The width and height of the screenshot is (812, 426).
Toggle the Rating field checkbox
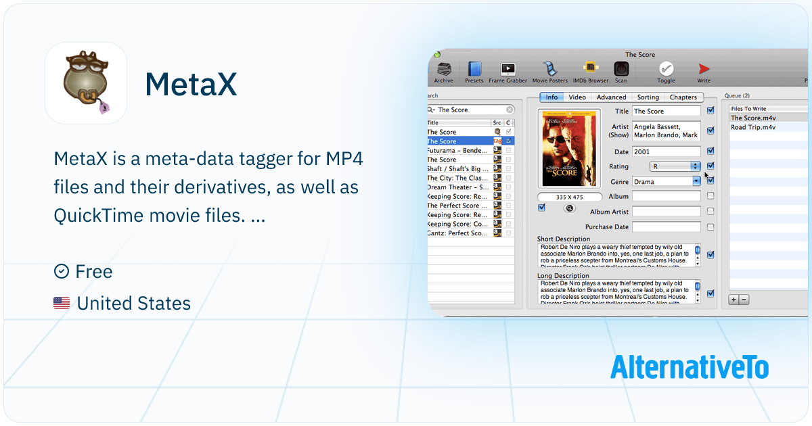coord(710,166)
